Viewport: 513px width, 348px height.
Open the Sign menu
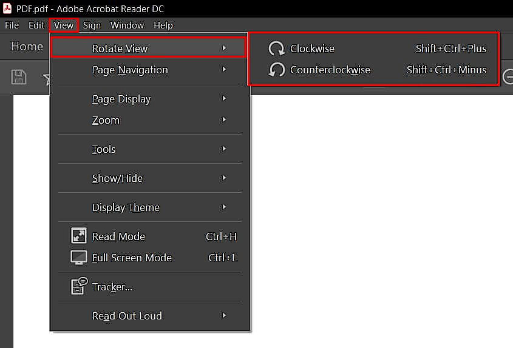tap(92, 25)
